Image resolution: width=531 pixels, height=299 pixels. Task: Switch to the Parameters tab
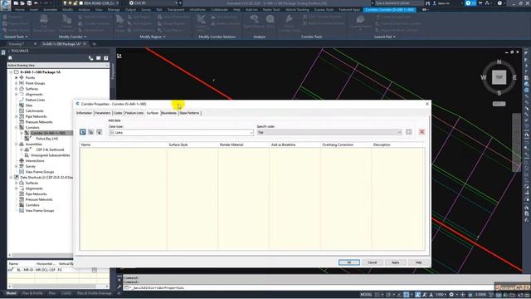click(103, 113)
